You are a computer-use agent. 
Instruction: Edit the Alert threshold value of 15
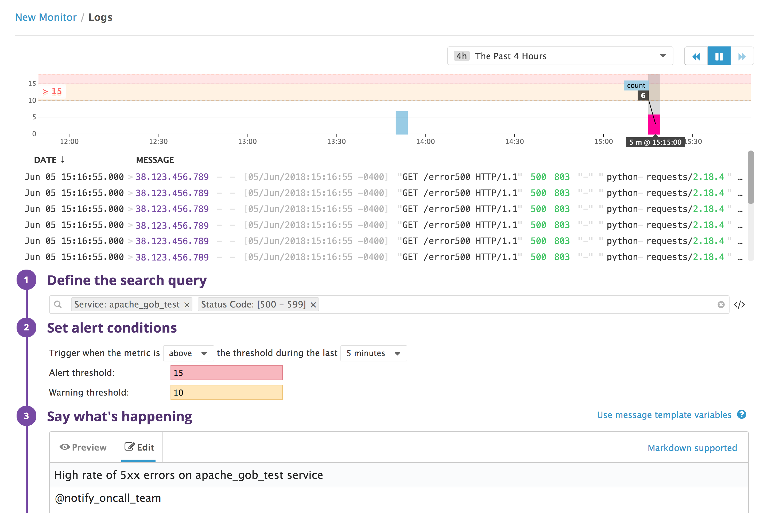(x=226, y=372)
